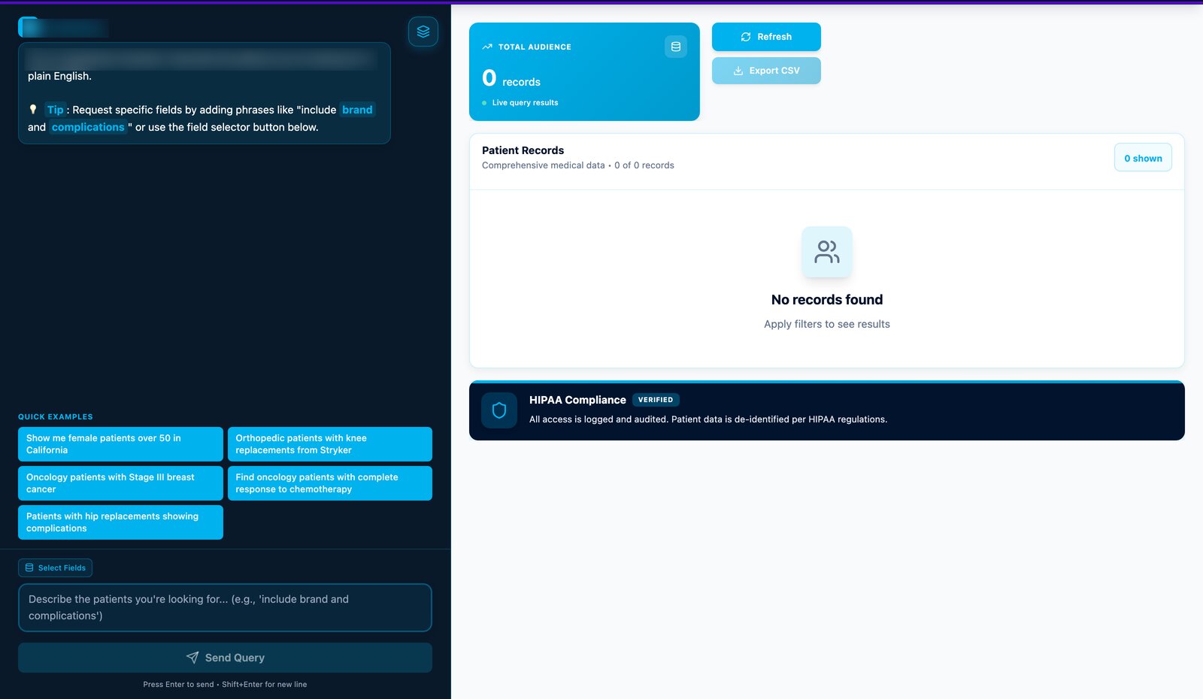Select 'Orthopedic patients with knee replacements from Stryker'

coord(330,444)
